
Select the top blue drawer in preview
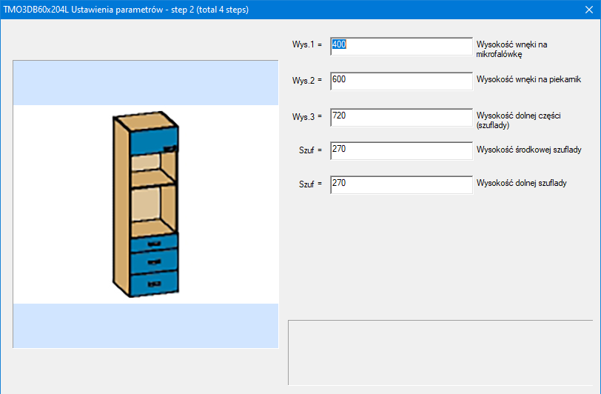click(x=155, y=242)
